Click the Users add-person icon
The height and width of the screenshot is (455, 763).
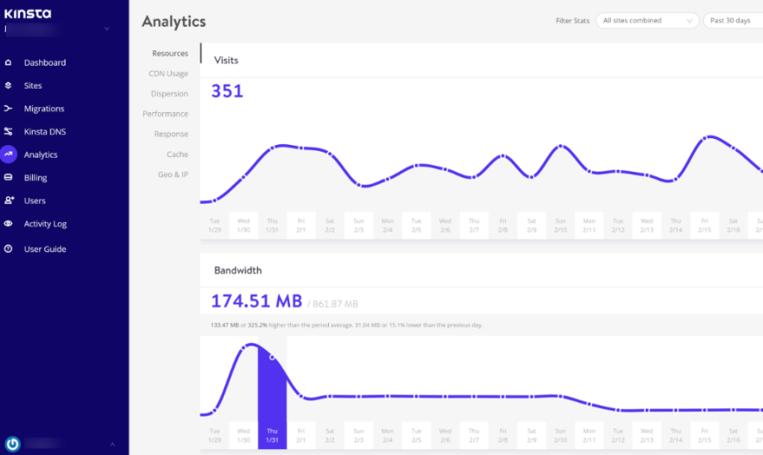click(x=9, y=200)
